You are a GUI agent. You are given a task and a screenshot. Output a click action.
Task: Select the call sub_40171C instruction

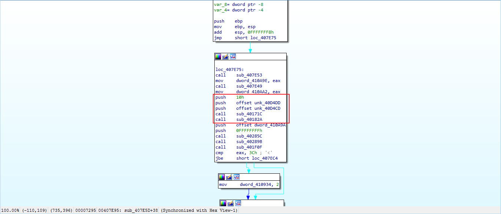pyautogui.click(x=238, y=114)
